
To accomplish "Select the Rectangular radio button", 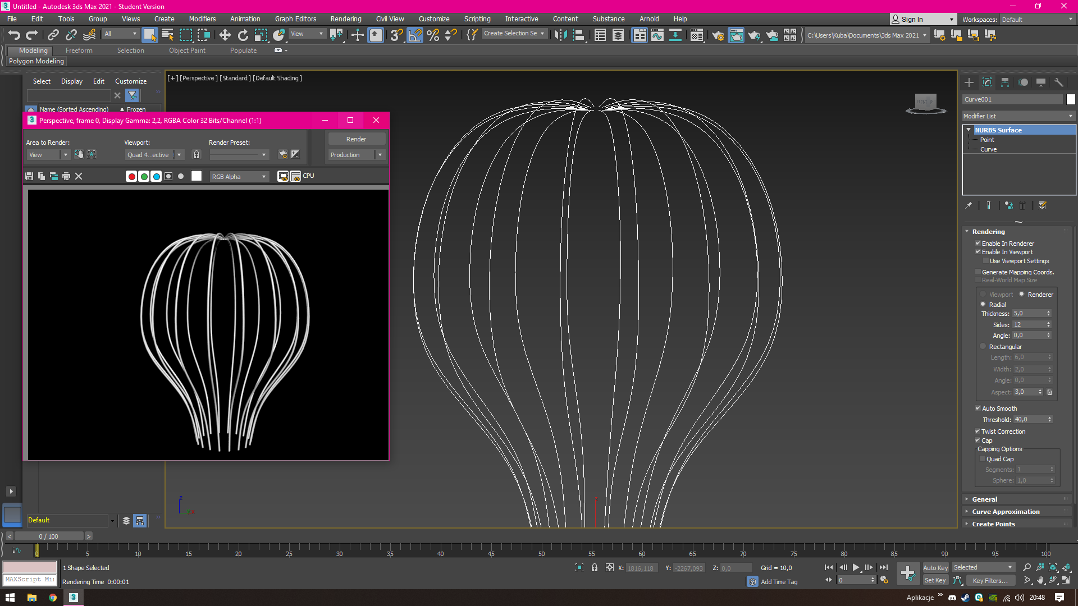I will pyautogui.click(x=983, y=346).
